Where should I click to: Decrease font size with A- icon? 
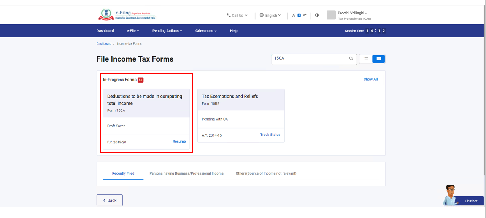[294, 15]
